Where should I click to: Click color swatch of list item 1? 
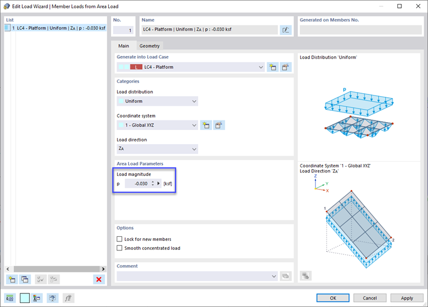pos(7,28)
